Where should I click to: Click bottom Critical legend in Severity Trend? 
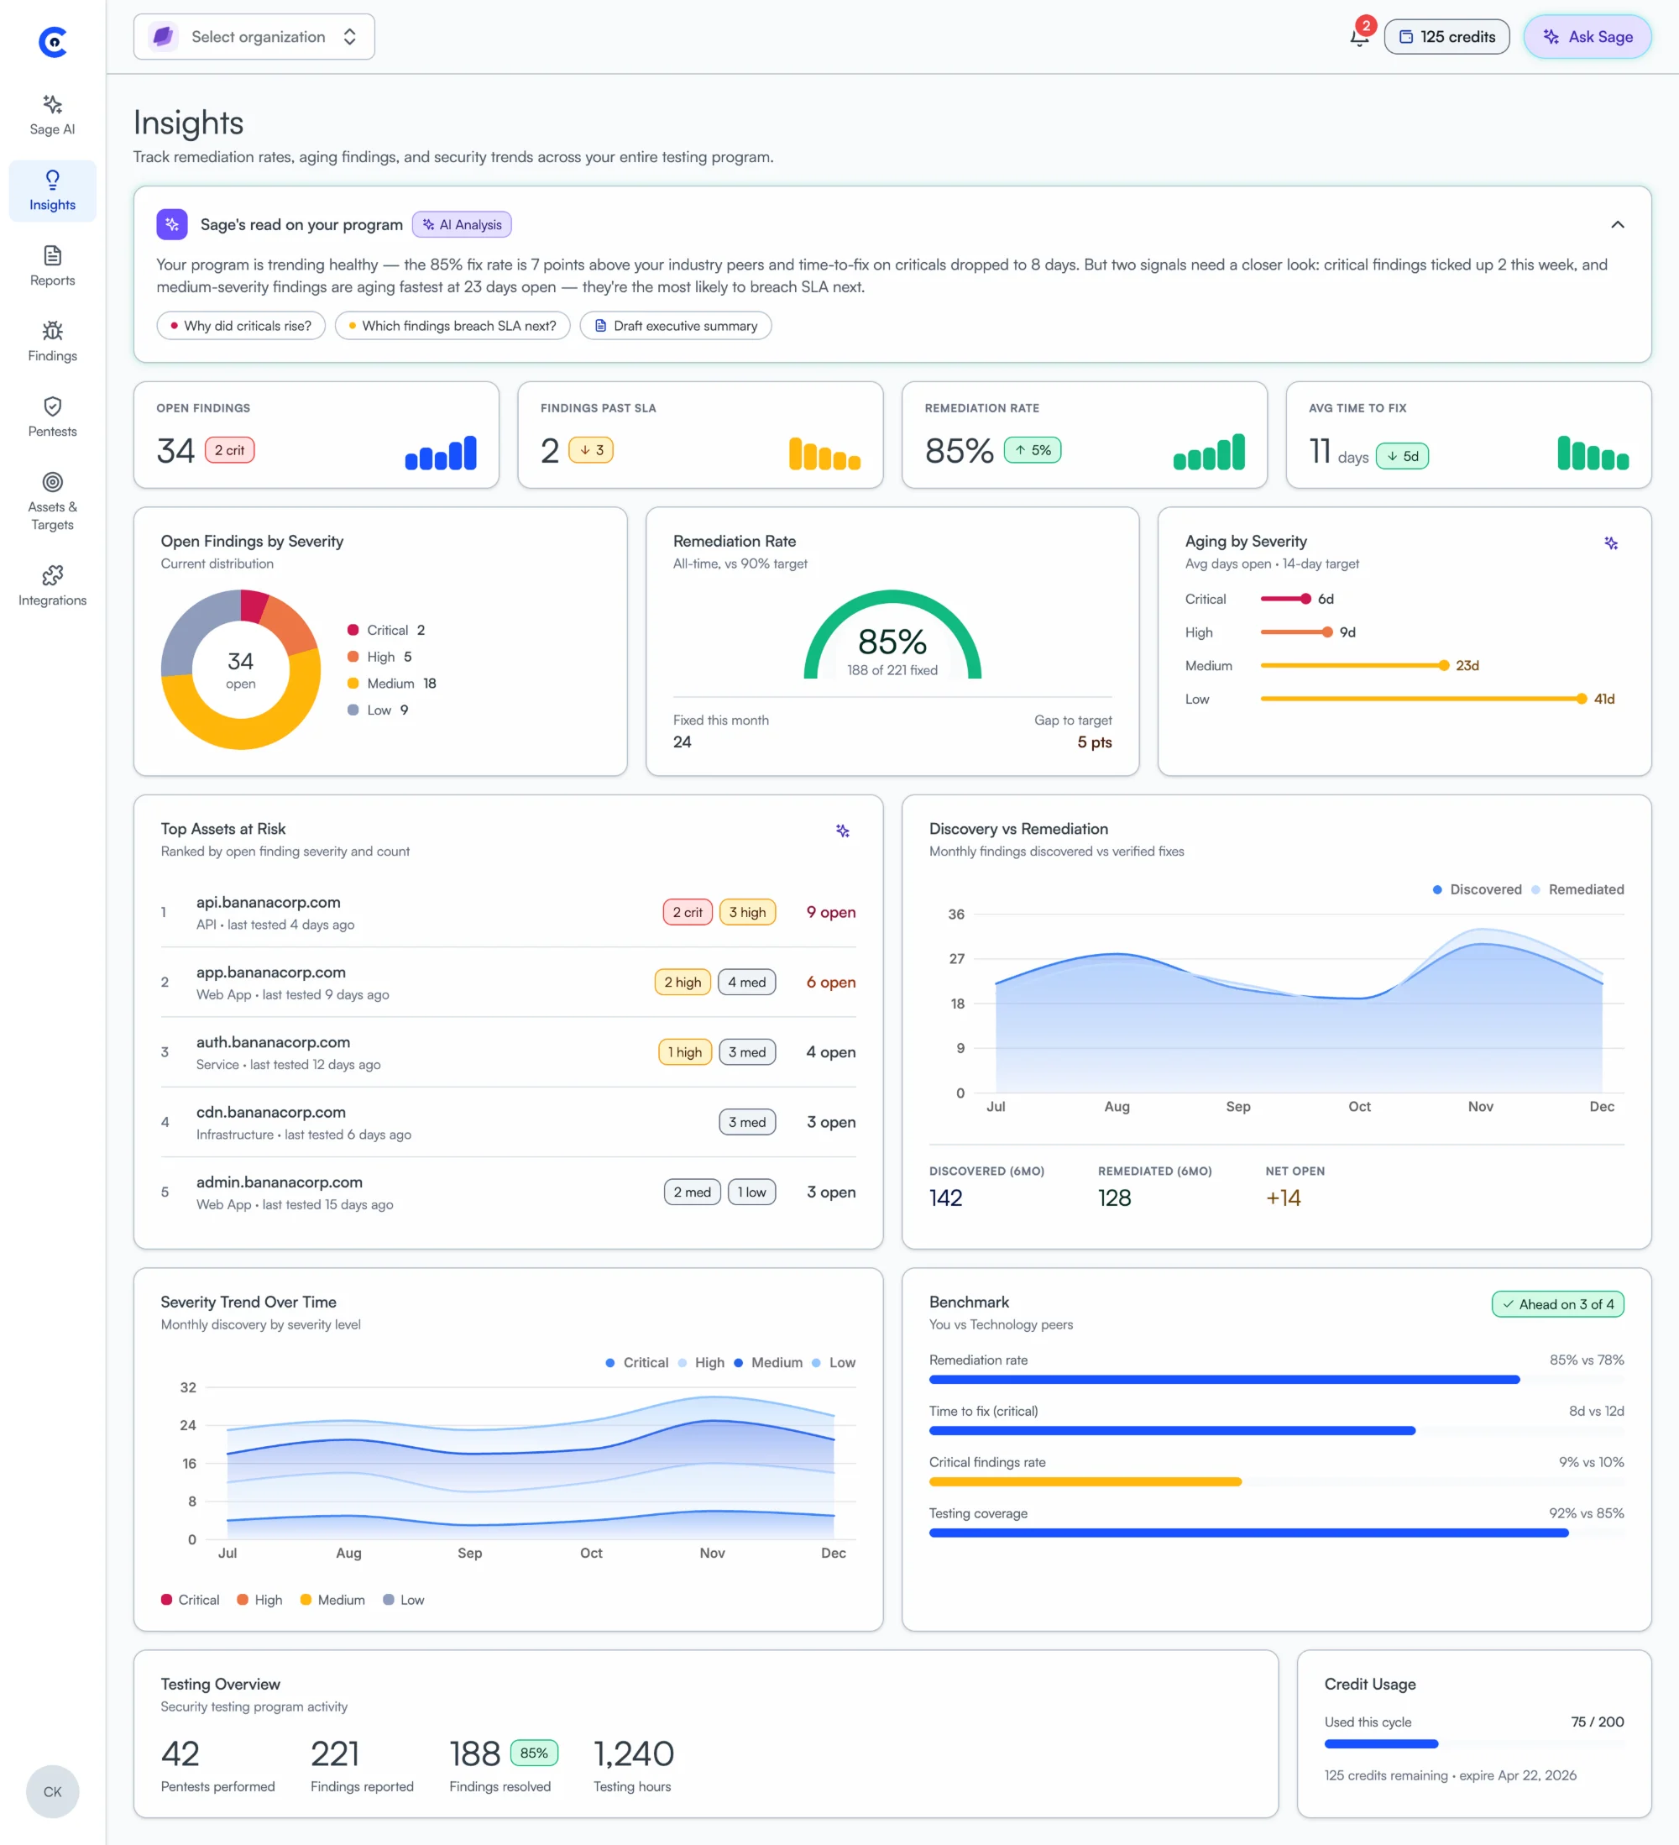(x=191, y=1600)
